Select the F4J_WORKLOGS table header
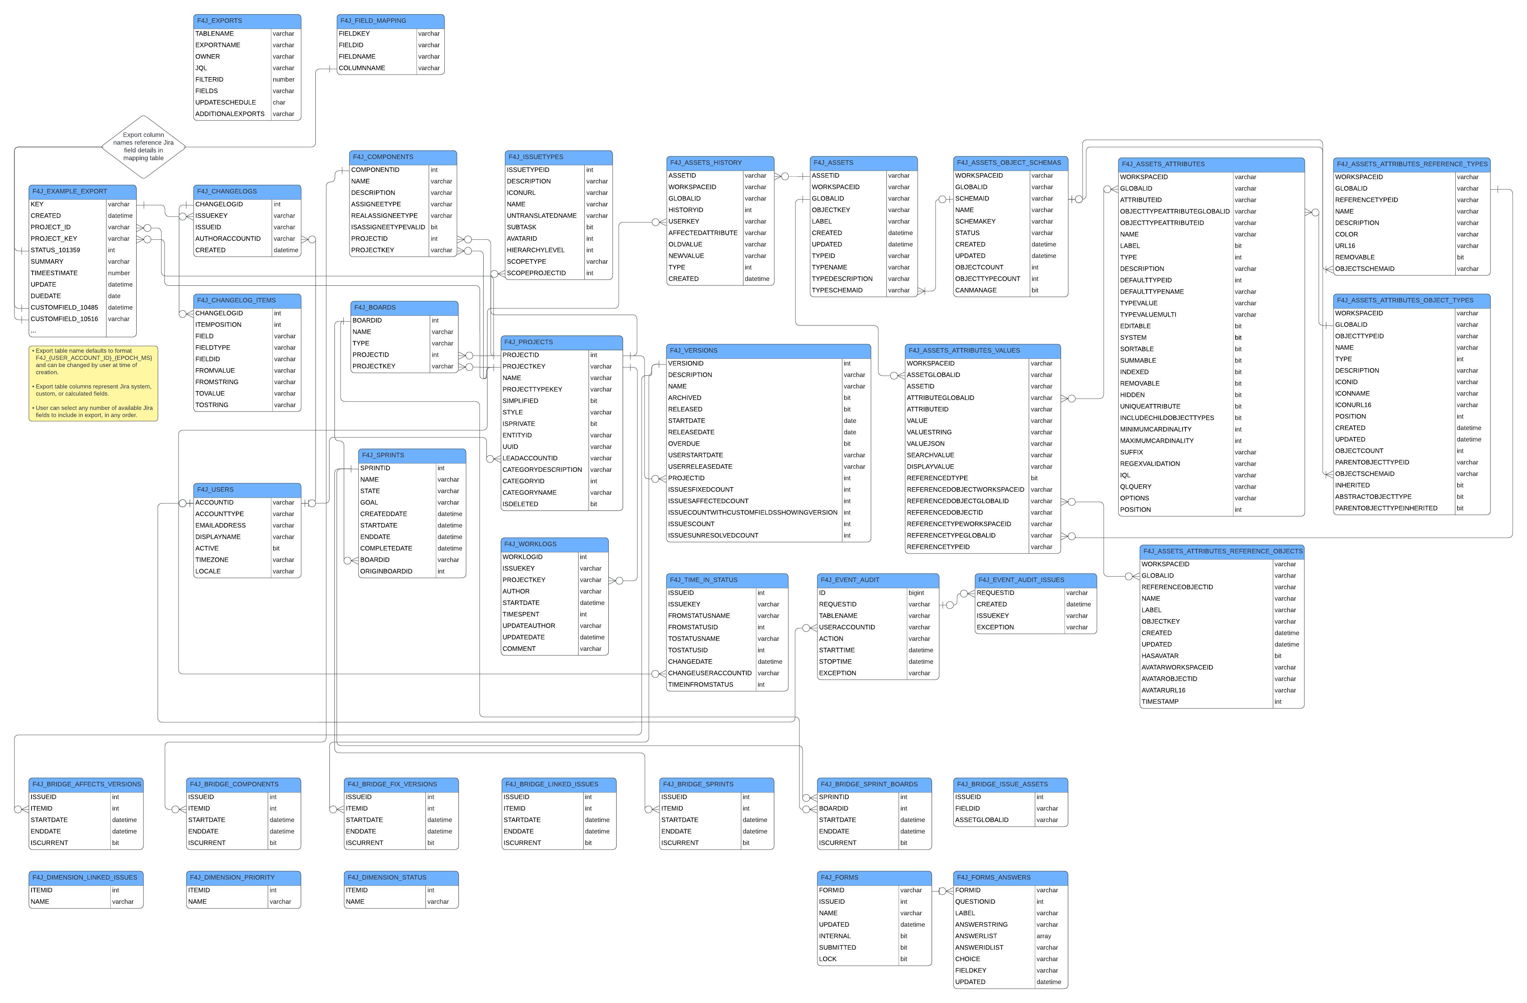The image size is (1527, 1003). click(x=554, y=545)
